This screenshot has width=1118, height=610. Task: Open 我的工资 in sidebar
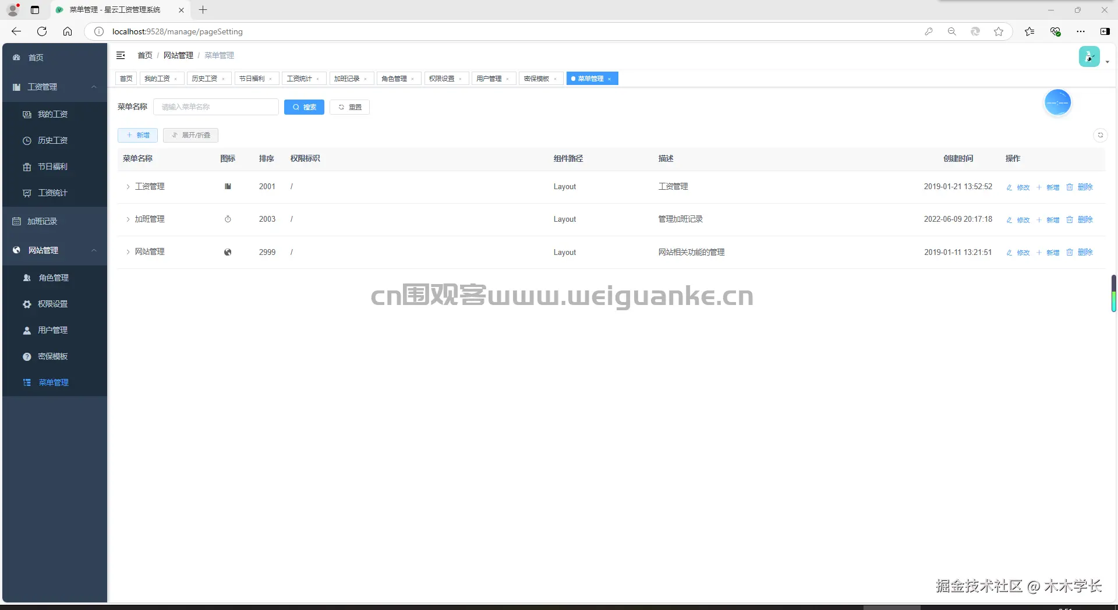[55, 114]
